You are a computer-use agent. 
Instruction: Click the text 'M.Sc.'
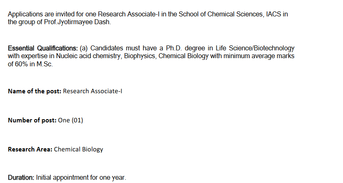[x=45, y=64]
